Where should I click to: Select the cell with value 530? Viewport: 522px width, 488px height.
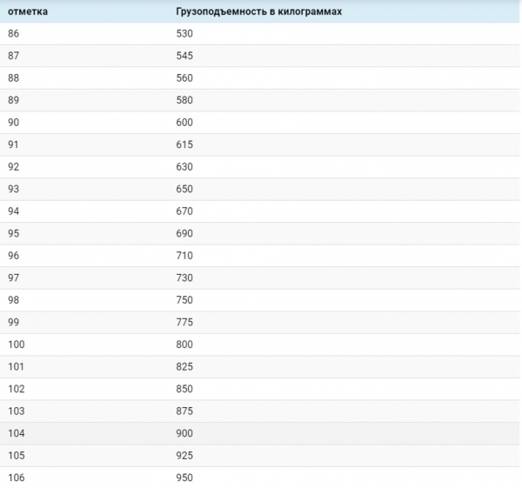tap(184, 34)
